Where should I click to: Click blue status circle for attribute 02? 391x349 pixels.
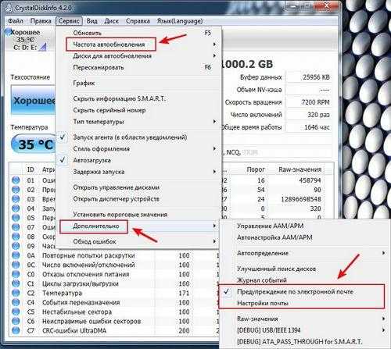click(16, 190)
